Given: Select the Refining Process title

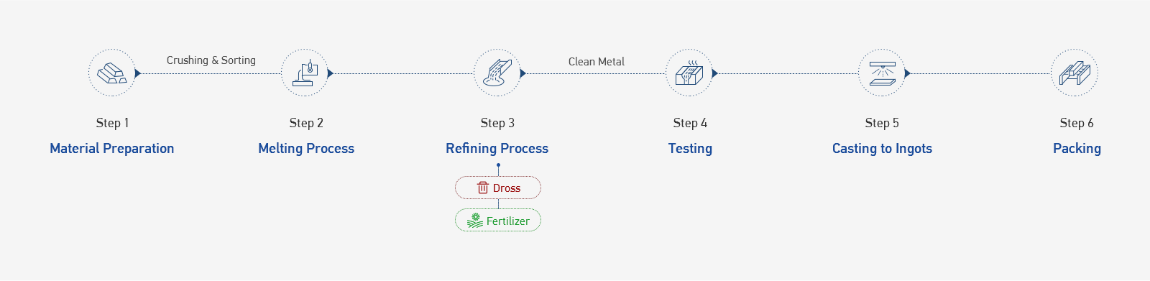Looking at the screenshot, I should 497,149.
